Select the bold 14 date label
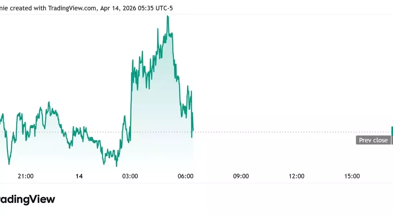The image size is (393, 215). (79, 176)
